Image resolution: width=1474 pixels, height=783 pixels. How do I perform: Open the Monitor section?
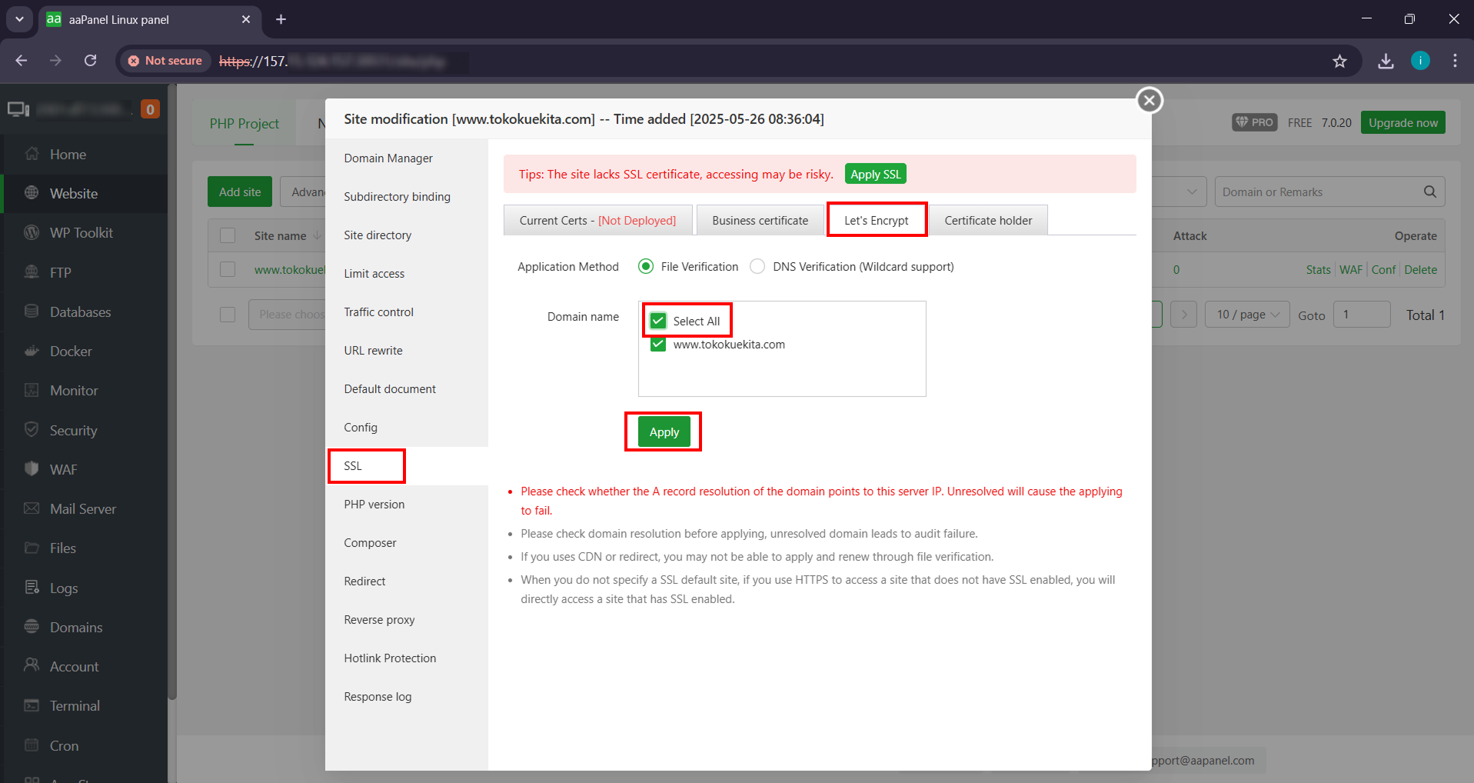coord(72,390)
